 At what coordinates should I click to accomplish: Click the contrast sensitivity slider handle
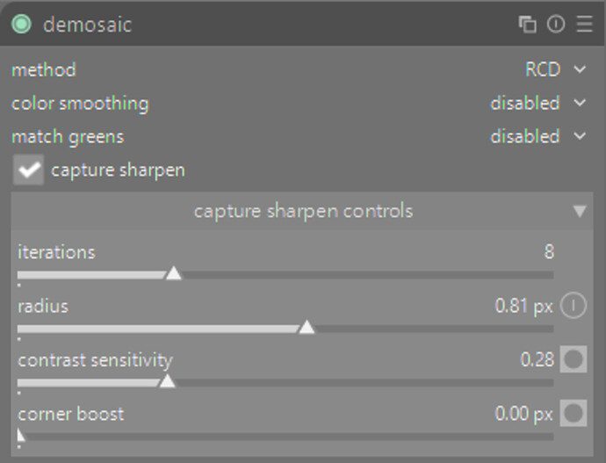(x=167, y=381)
